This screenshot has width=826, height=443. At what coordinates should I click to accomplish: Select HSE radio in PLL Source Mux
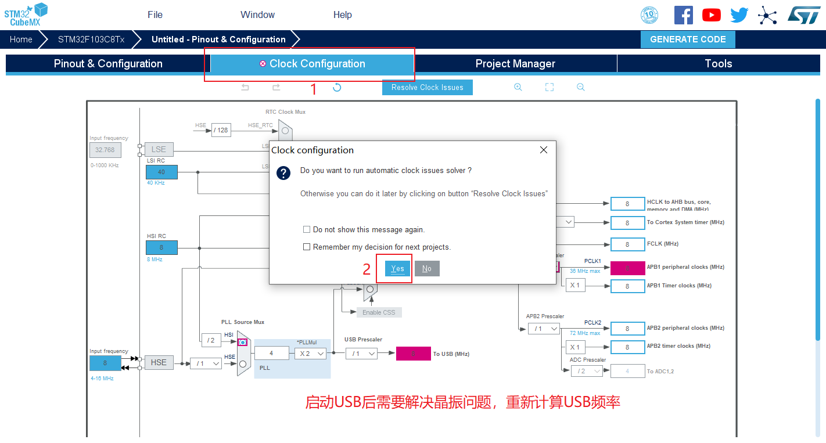243,364
